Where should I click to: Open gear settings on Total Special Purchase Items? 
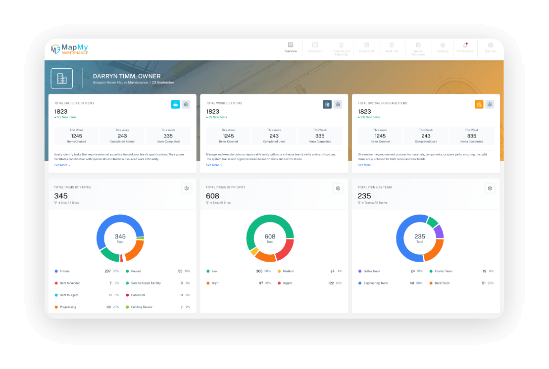click(490, 104)
